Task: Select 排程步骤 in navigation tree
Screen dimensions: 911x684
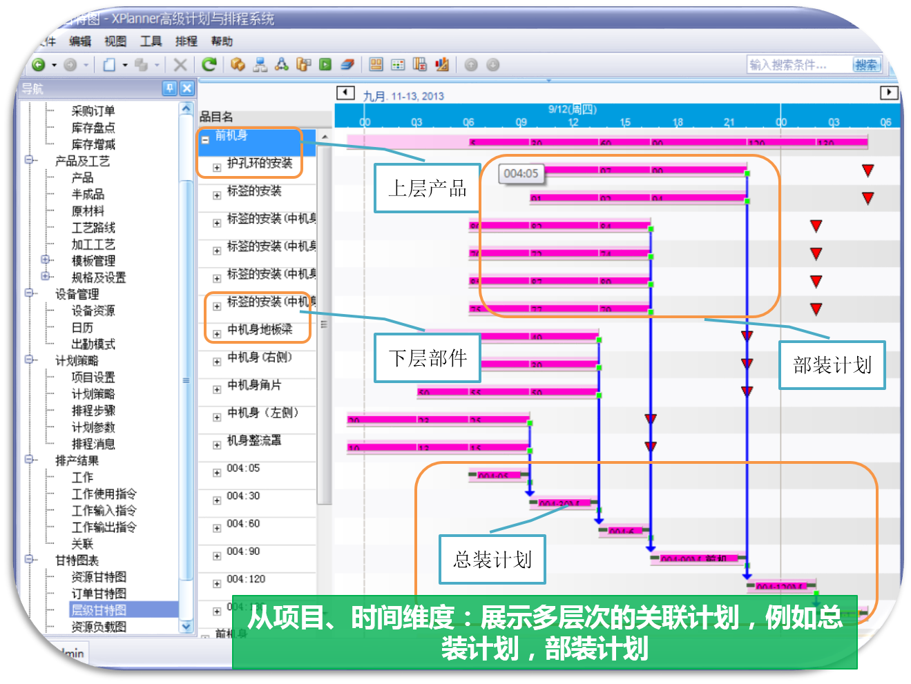Action: [93, 411]
